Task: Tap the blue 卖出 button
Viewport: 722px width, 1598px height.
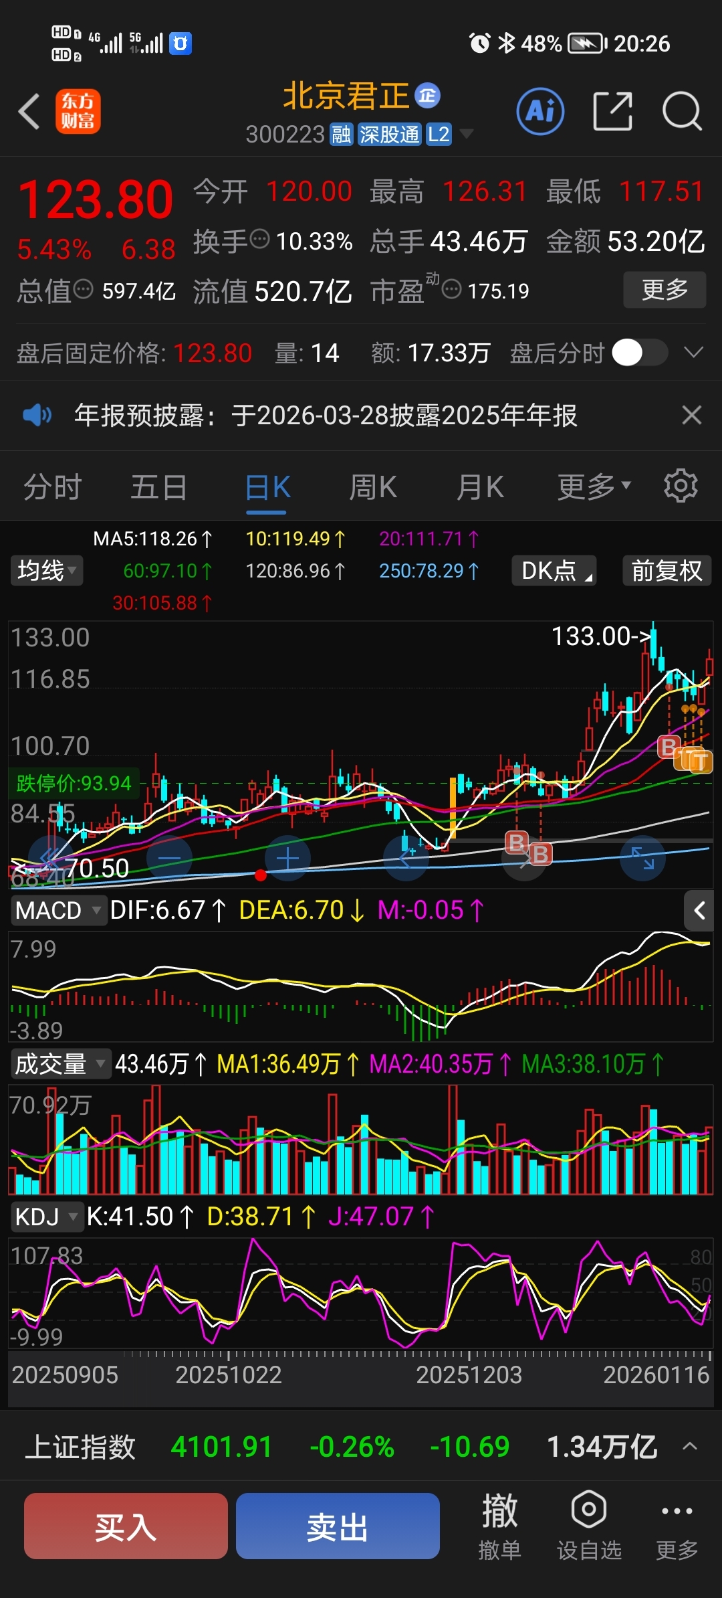Action: 338,1526
